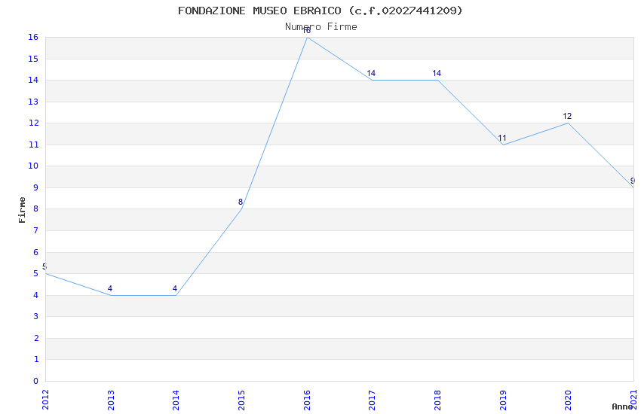
Task: Click data value 14 at year 2017
Action: pos(371,74)
